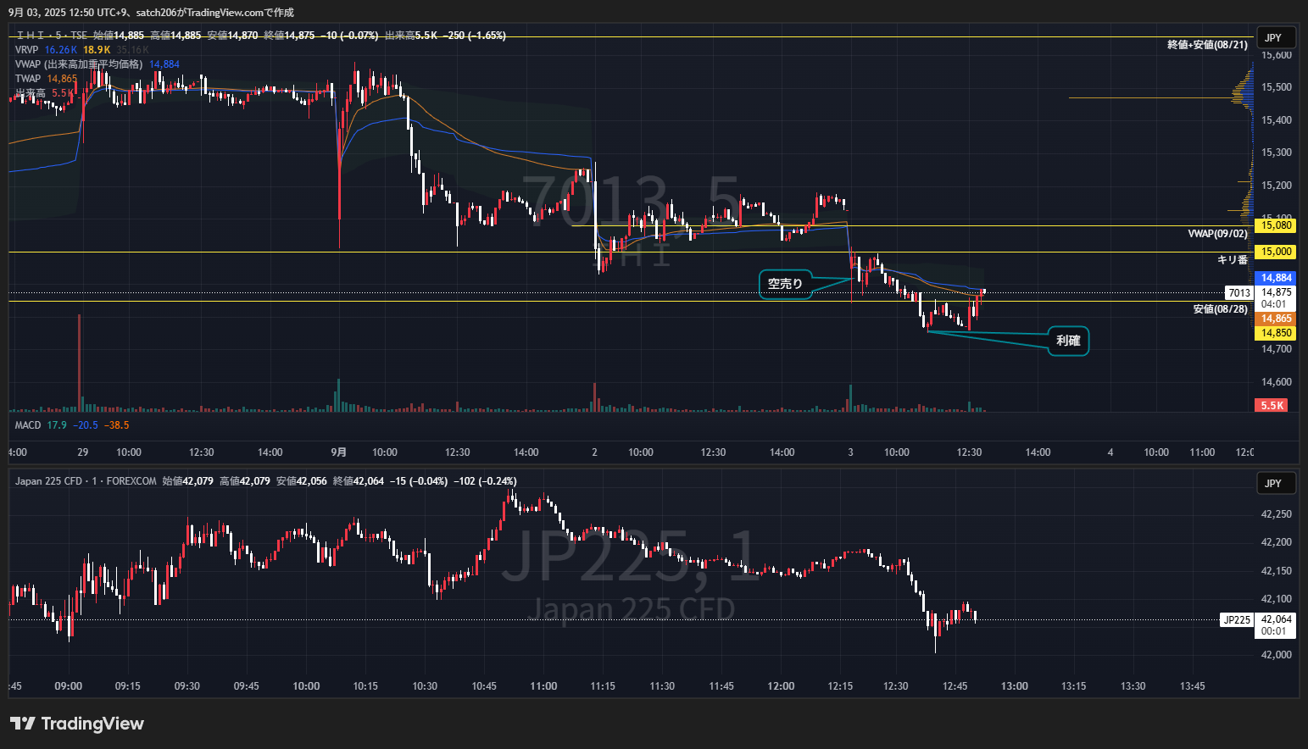The height and width of the screenshot is (749, 1308).
Task: Select the 利確 callout annotation
Action: 1068,341
